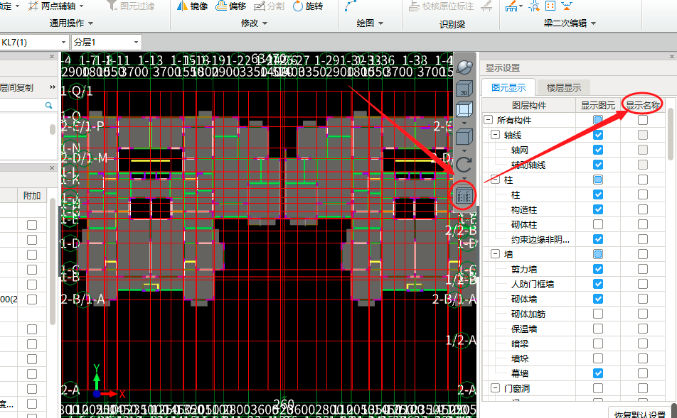Click the Rotate (旋转) tool
677x418 pixels.
[307, 6]
